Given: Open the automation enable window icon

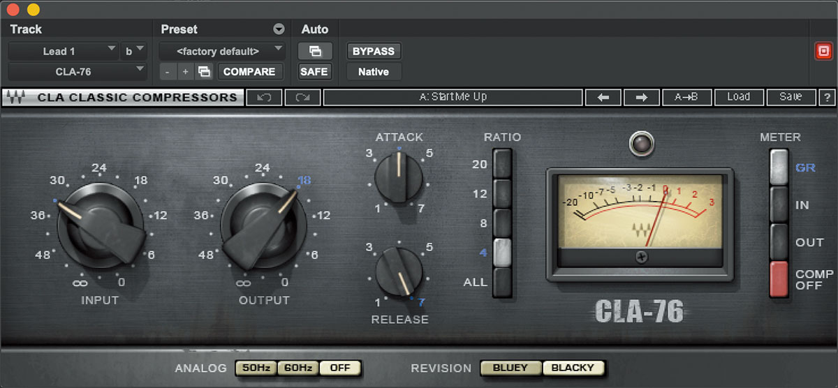Looking at the screenshot, I should pos(314,51).
